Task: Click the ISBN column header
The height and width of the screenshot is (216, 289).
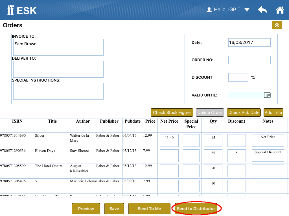Action: click(17, 121)
